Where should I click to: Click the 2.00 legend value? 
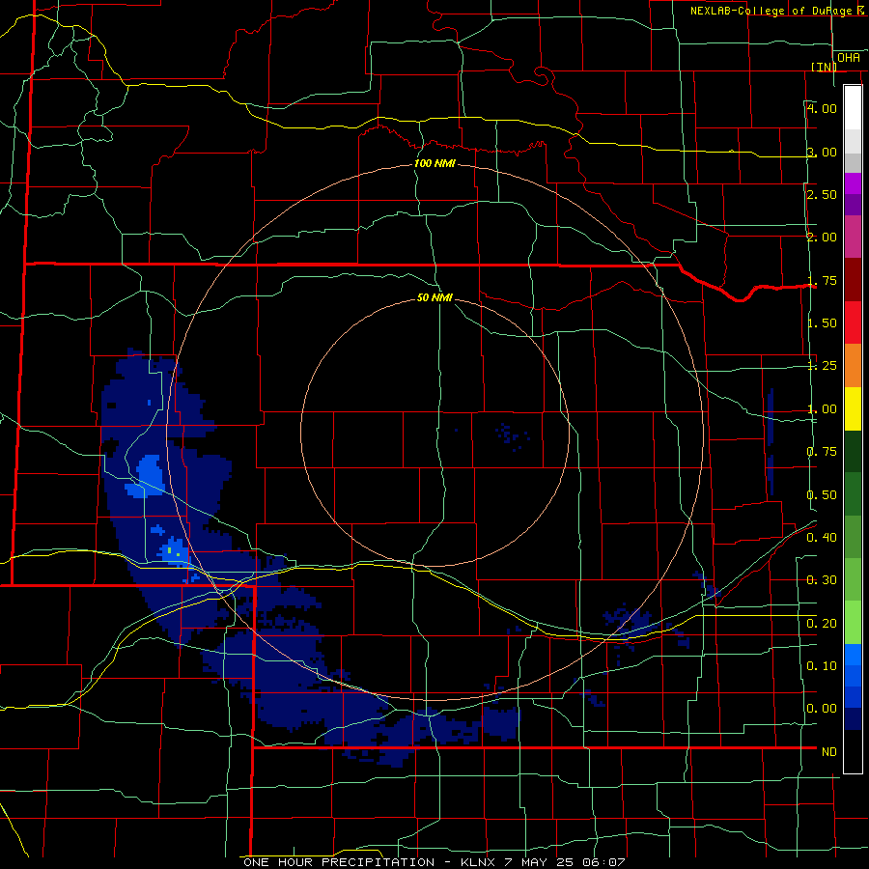click(822, 238)
